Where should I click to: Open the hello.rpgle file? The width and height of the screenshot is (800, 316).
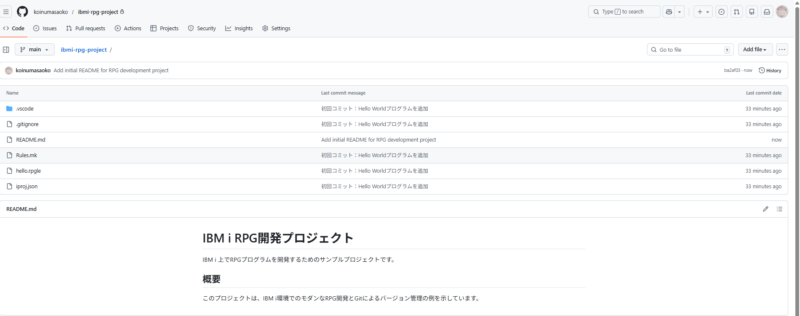pyautogui.click(x=29, y=171)
